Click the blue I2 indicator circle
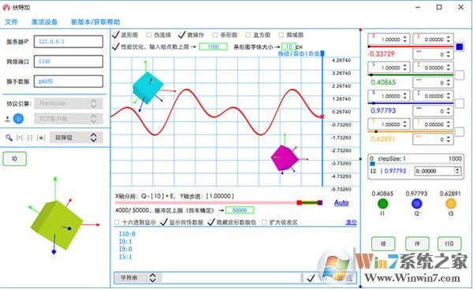 pos(416,204)
